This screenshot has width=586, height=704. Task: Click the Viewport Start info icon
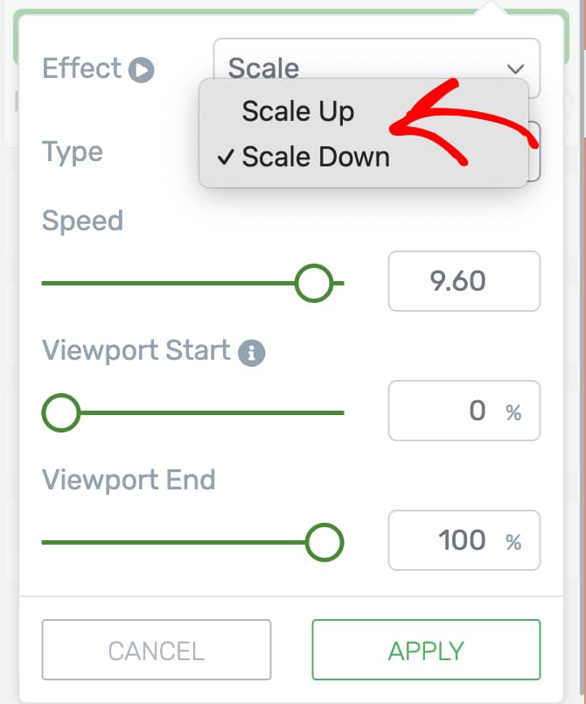pos(252,353)
